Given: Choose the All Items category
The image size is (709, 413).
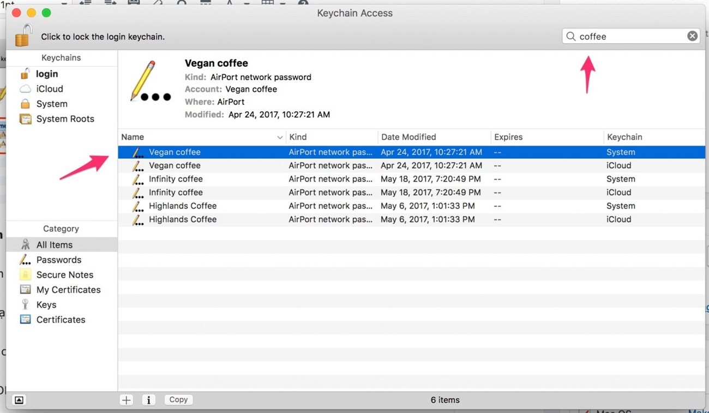Looking at the screenshot, I should pos(54,245).
